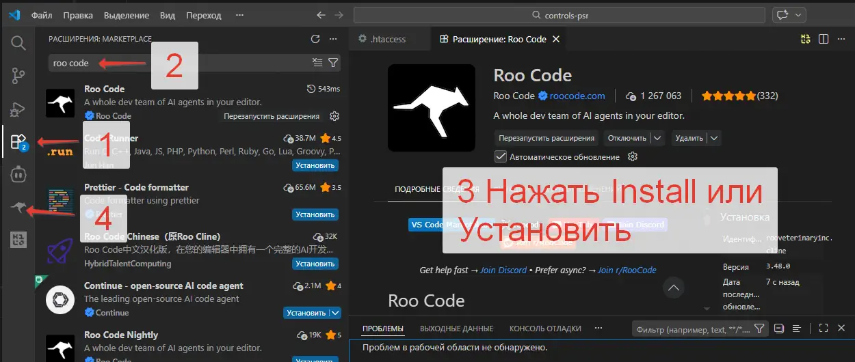This screenshot has height=362, width=855.
Task: Open the Search view in activity bar
Action: 18,43
